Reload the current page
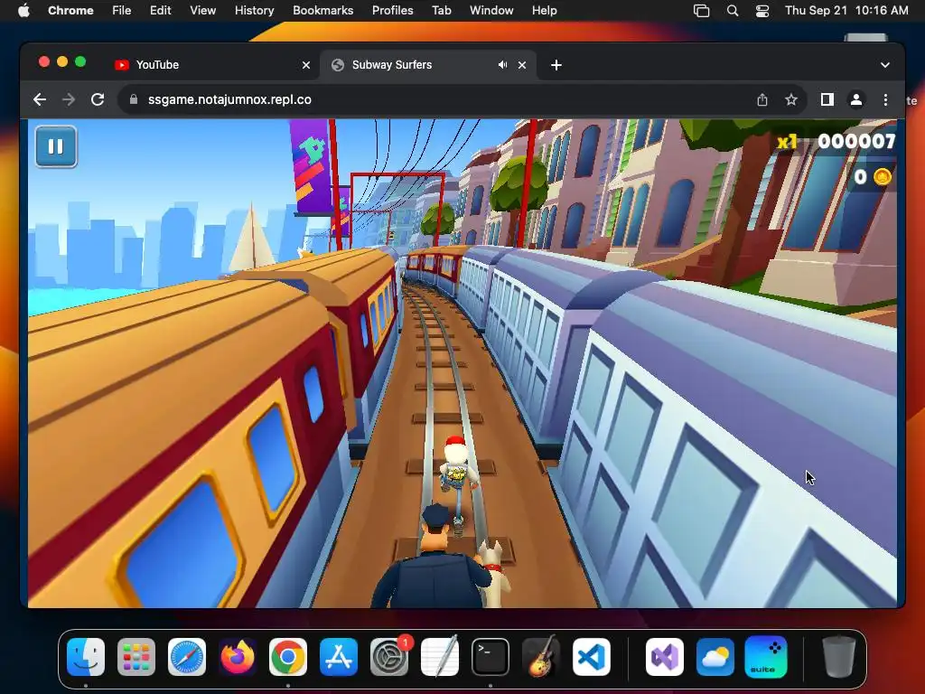Screen dimensions: 925x694 (98, 99)
